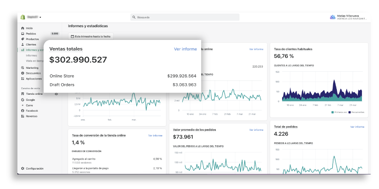Click the Inicio home icon
This screenshot has height=189, width=379.
23,28
